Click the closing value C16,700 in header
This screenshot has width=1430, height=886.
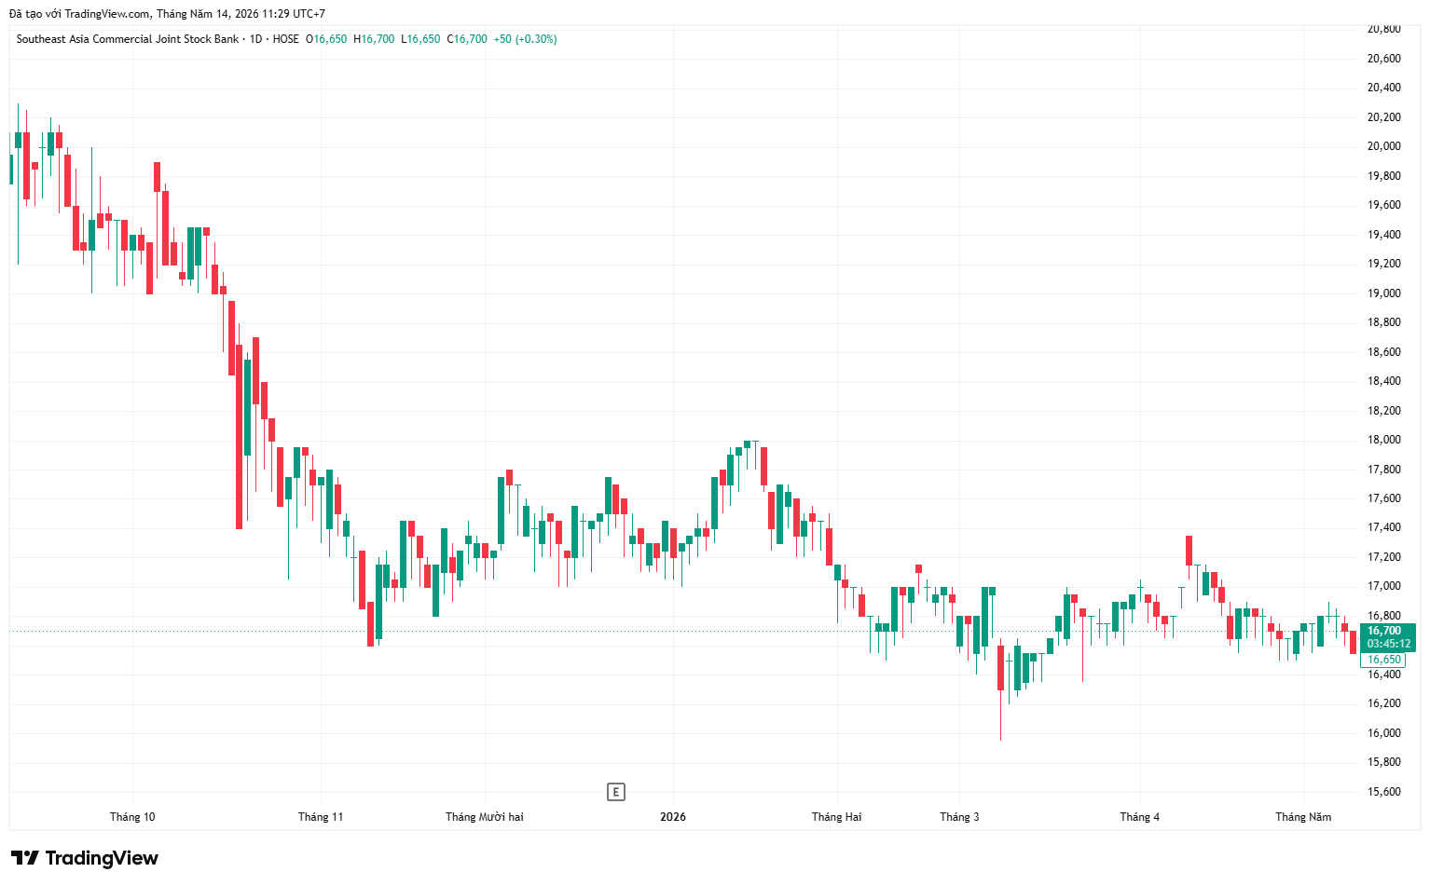[467, 39]
